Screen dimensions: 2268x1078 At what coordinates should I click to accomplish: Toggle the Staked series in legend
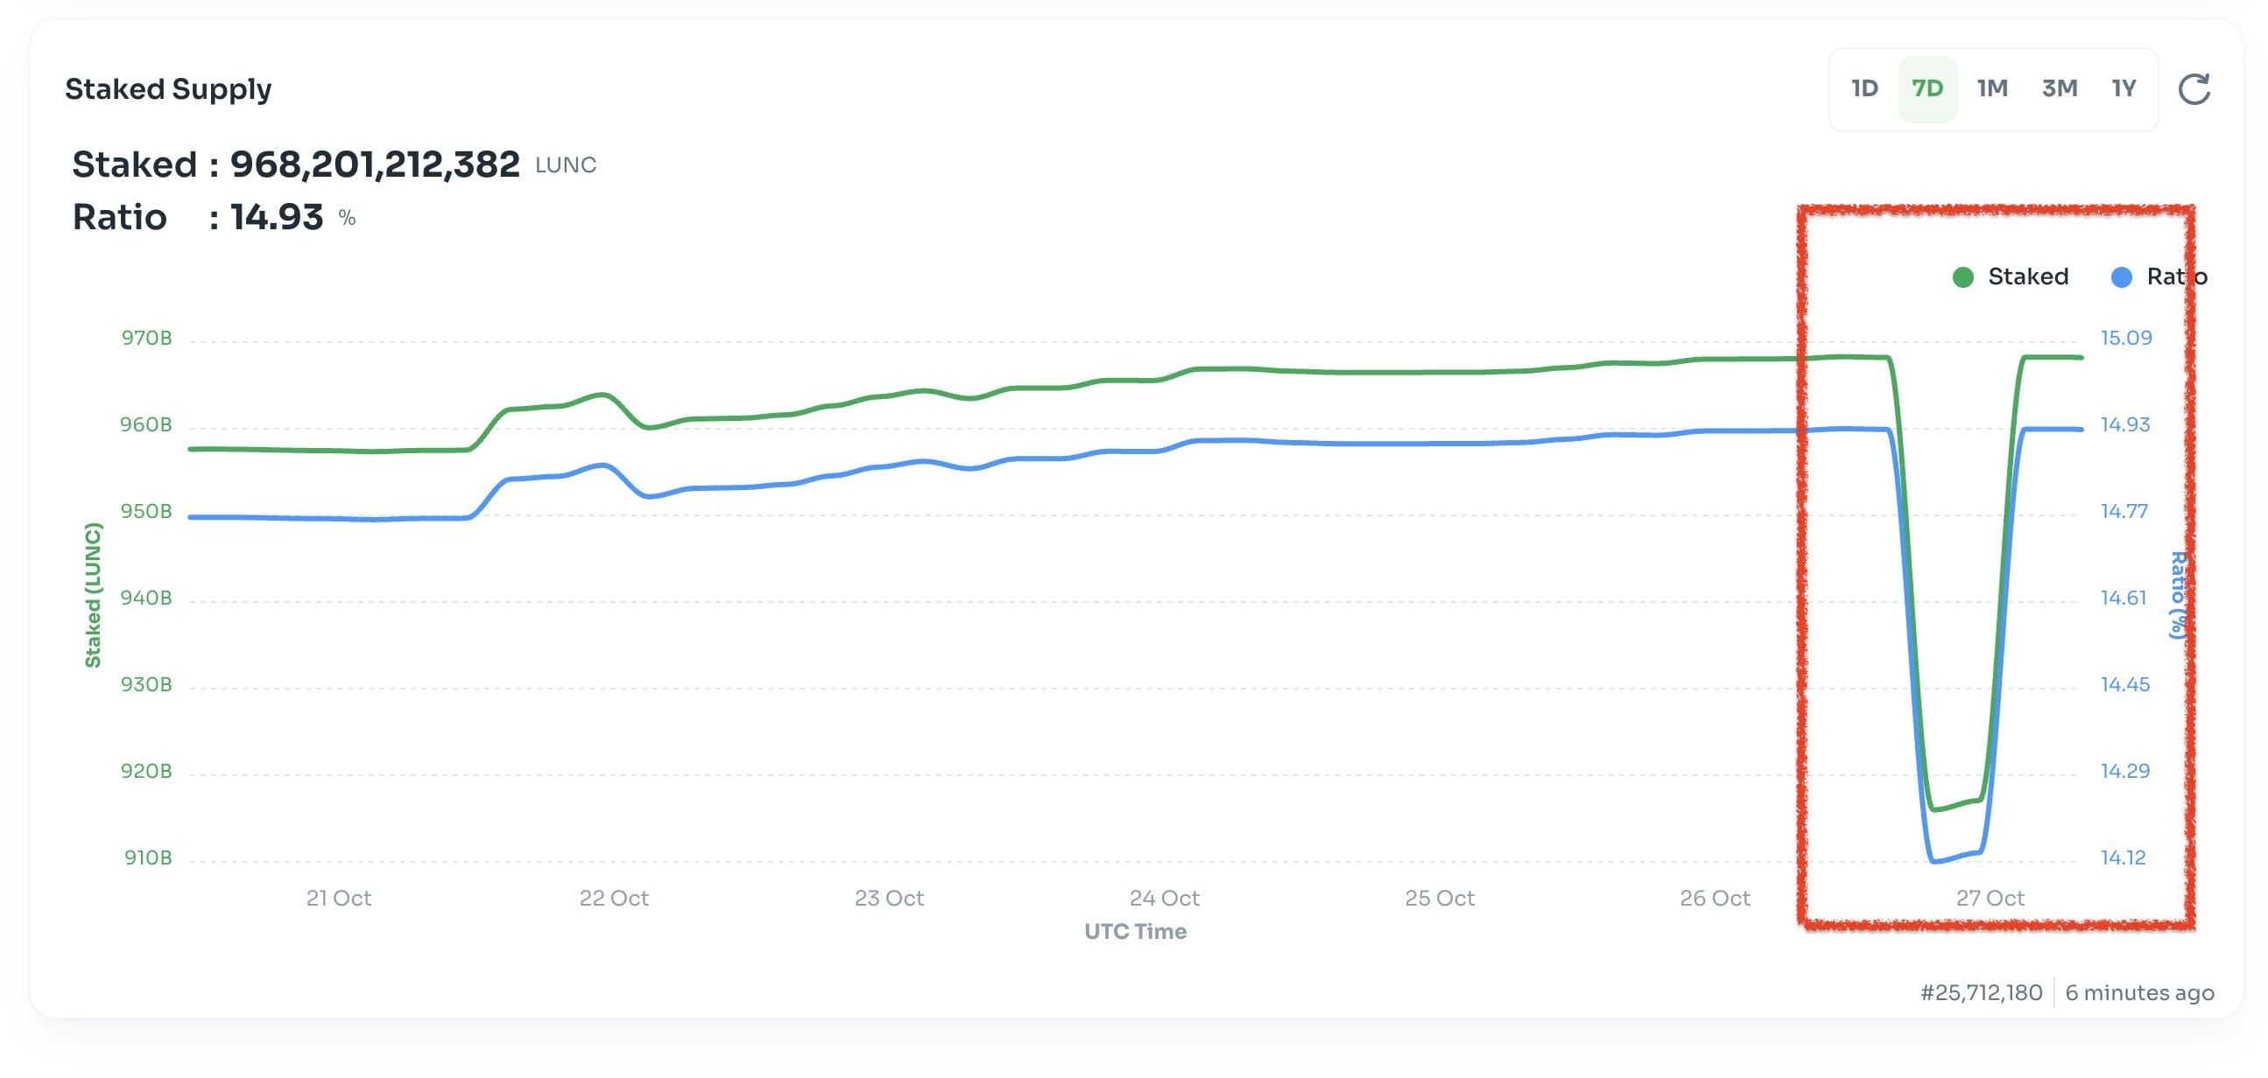[2010, 277]
